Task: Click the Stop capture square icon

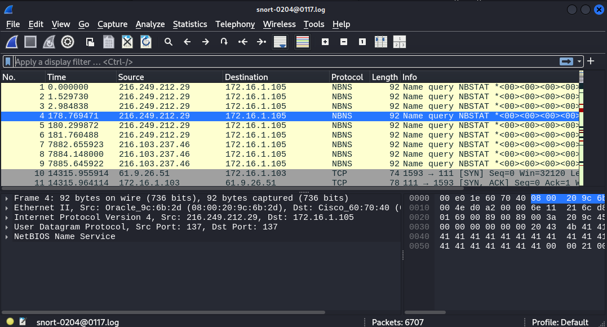Action: (x=30, y=42)
